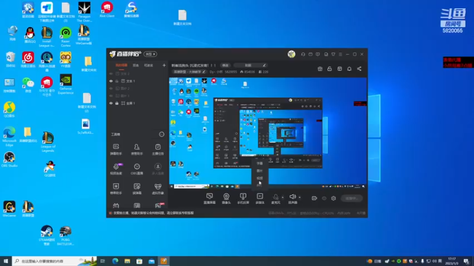Open the 榜单助手 ranking assistant tool

[116, 189]
